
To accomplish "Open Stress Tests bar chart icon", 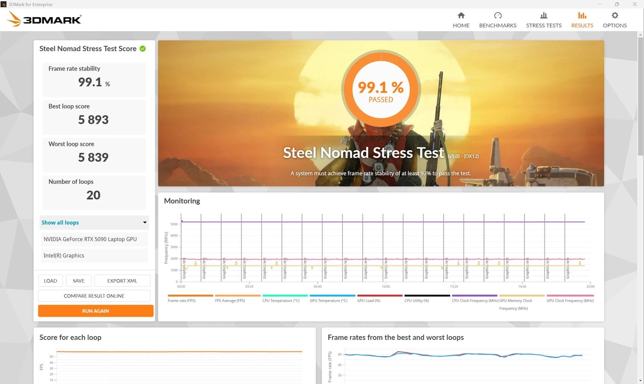I will pos(543,15).
